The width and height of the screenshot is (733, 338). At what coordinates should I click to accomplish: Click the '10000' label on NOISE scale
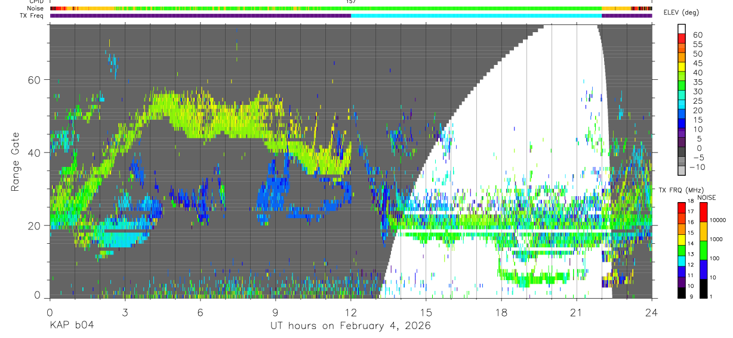point(717,220)
